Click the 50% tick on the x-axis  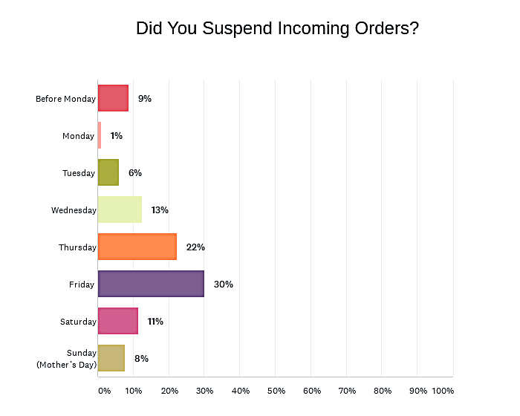pyautogui.click(x=276, y=391)
